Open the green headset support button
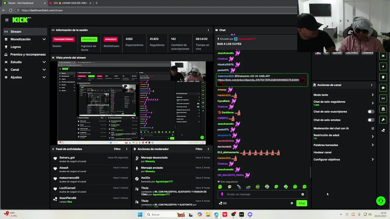The width and height of the screenshot is (390, 219). pyautogui.click(x=381, y=201)
